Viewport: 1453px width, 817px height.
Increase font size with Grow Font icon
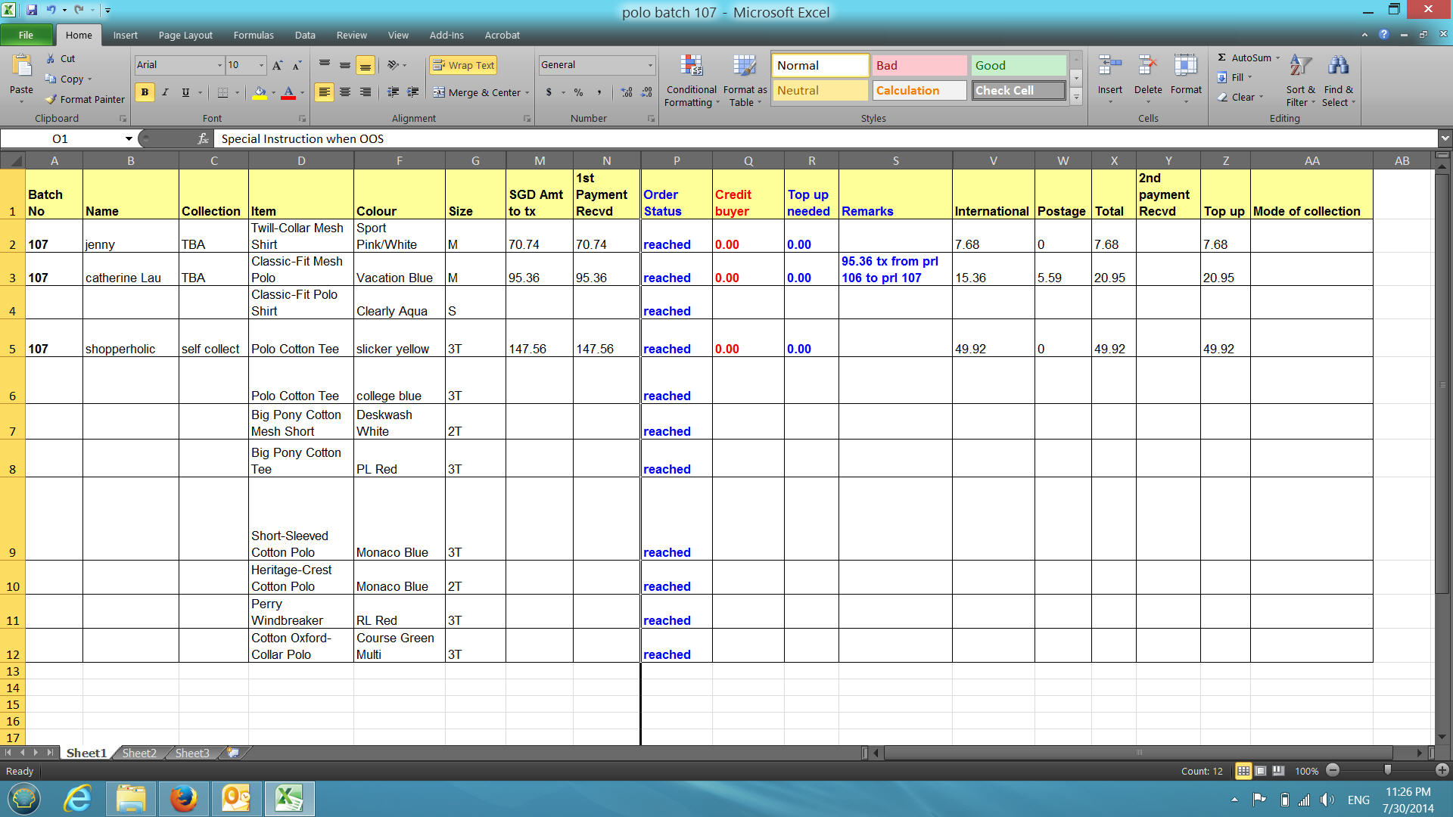(278, 65)
